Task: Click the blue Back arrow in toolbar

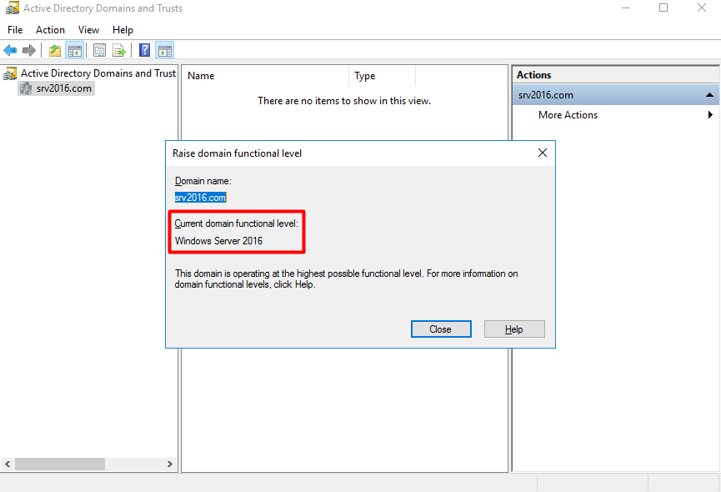Action: pyautogui.click(x=10, y=51)
